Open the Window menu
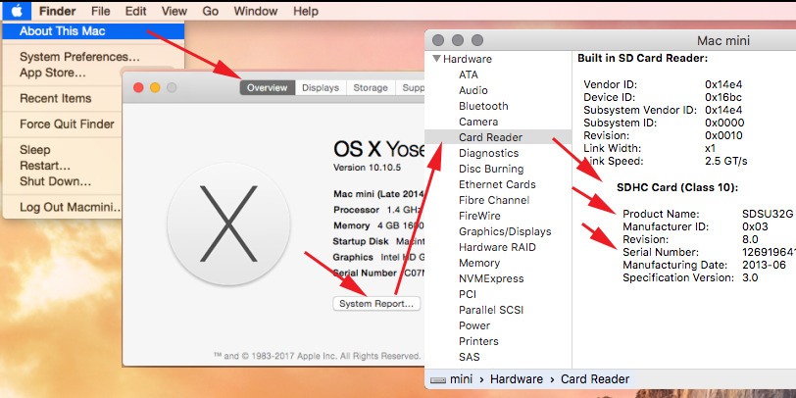Image resolution: width=796 pixels, height=398 pixels. pos(256,11)
